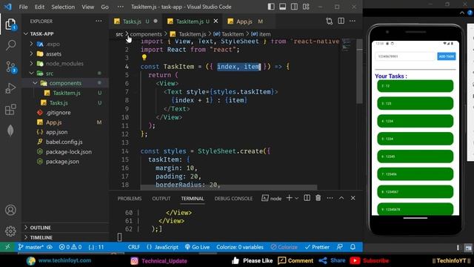This screenshot has width=474, height=267.
Task: Click the lightbulb code action icon
Action: point(144,57)
